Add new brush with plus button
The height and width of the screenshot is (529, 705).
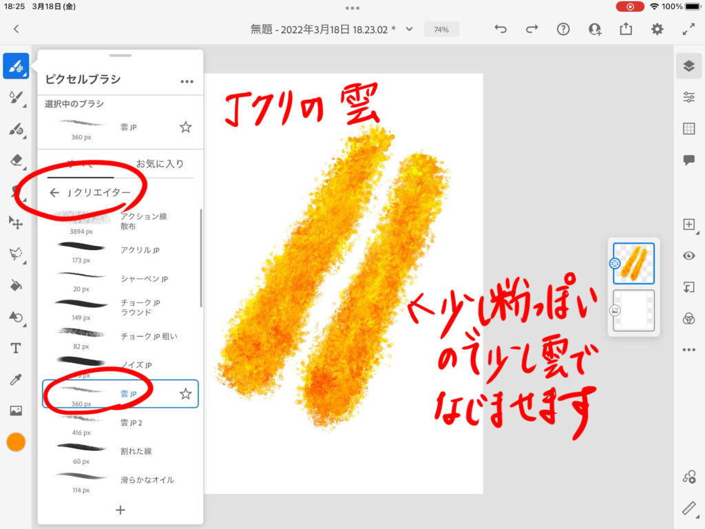120,510
